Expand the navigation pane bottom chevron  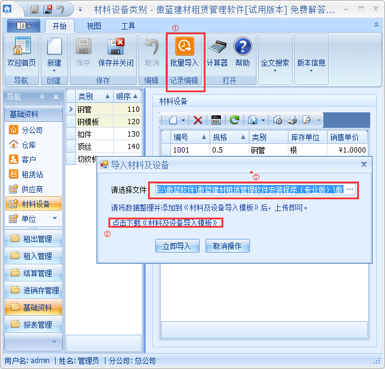[x=54, y=342]
